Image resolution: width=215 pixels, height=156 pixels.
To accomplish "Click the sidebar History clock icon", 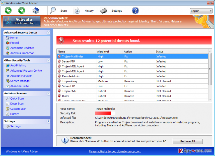I will point(7,114).
